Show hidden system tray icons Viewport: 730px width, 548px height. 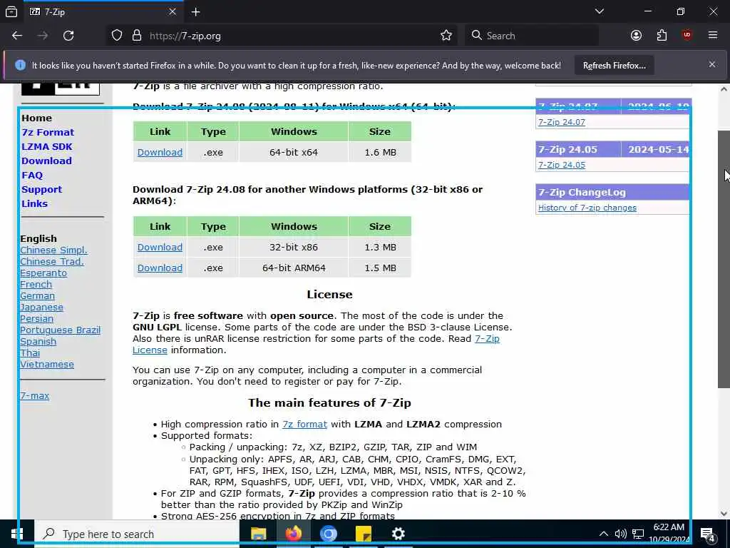tap(603, 534)
